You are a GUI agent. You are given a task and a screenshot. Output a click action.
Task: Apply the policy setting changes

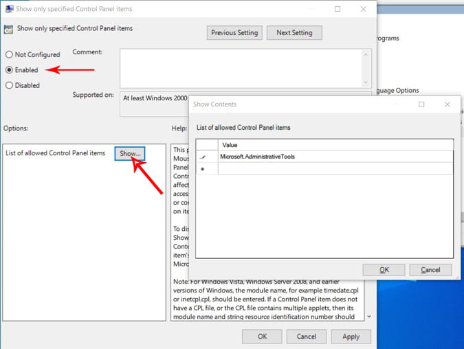click(x=351, y=337)
